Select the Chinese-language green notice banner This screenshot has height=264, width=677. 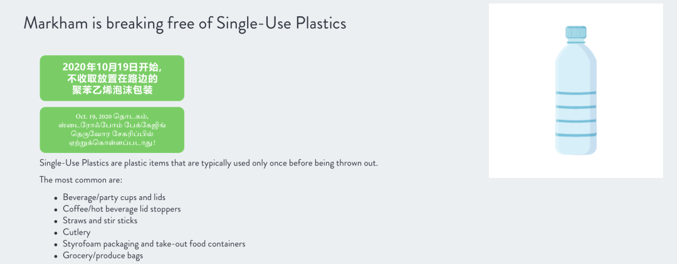pyautogui.click(x=112, y=78)
